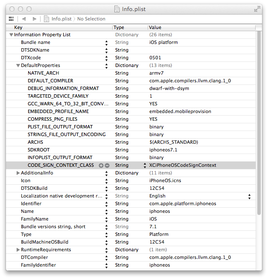Open the key stepper for Name row
Viewport: 268px width, 279px height.
(106, 212)
